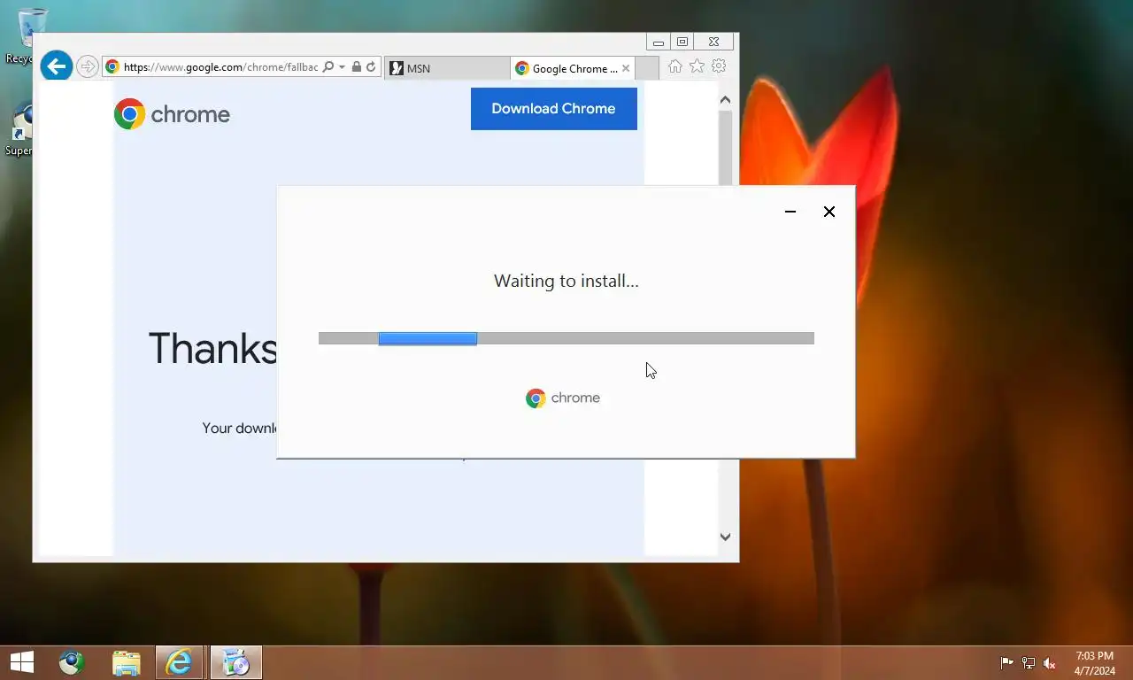Image resolution: width=1133 pixels, height=680 pixels.
Task: Click the security lock icon in address bar
Action: 356,67
